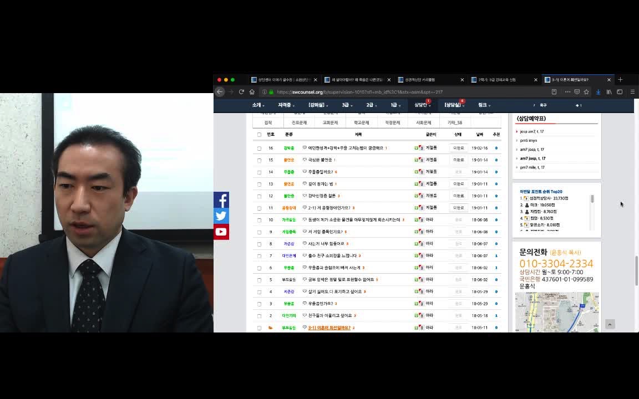This screenshot has height=399, width=639.
Task: Click the Facebook share icon
Action: click(221, 200)
